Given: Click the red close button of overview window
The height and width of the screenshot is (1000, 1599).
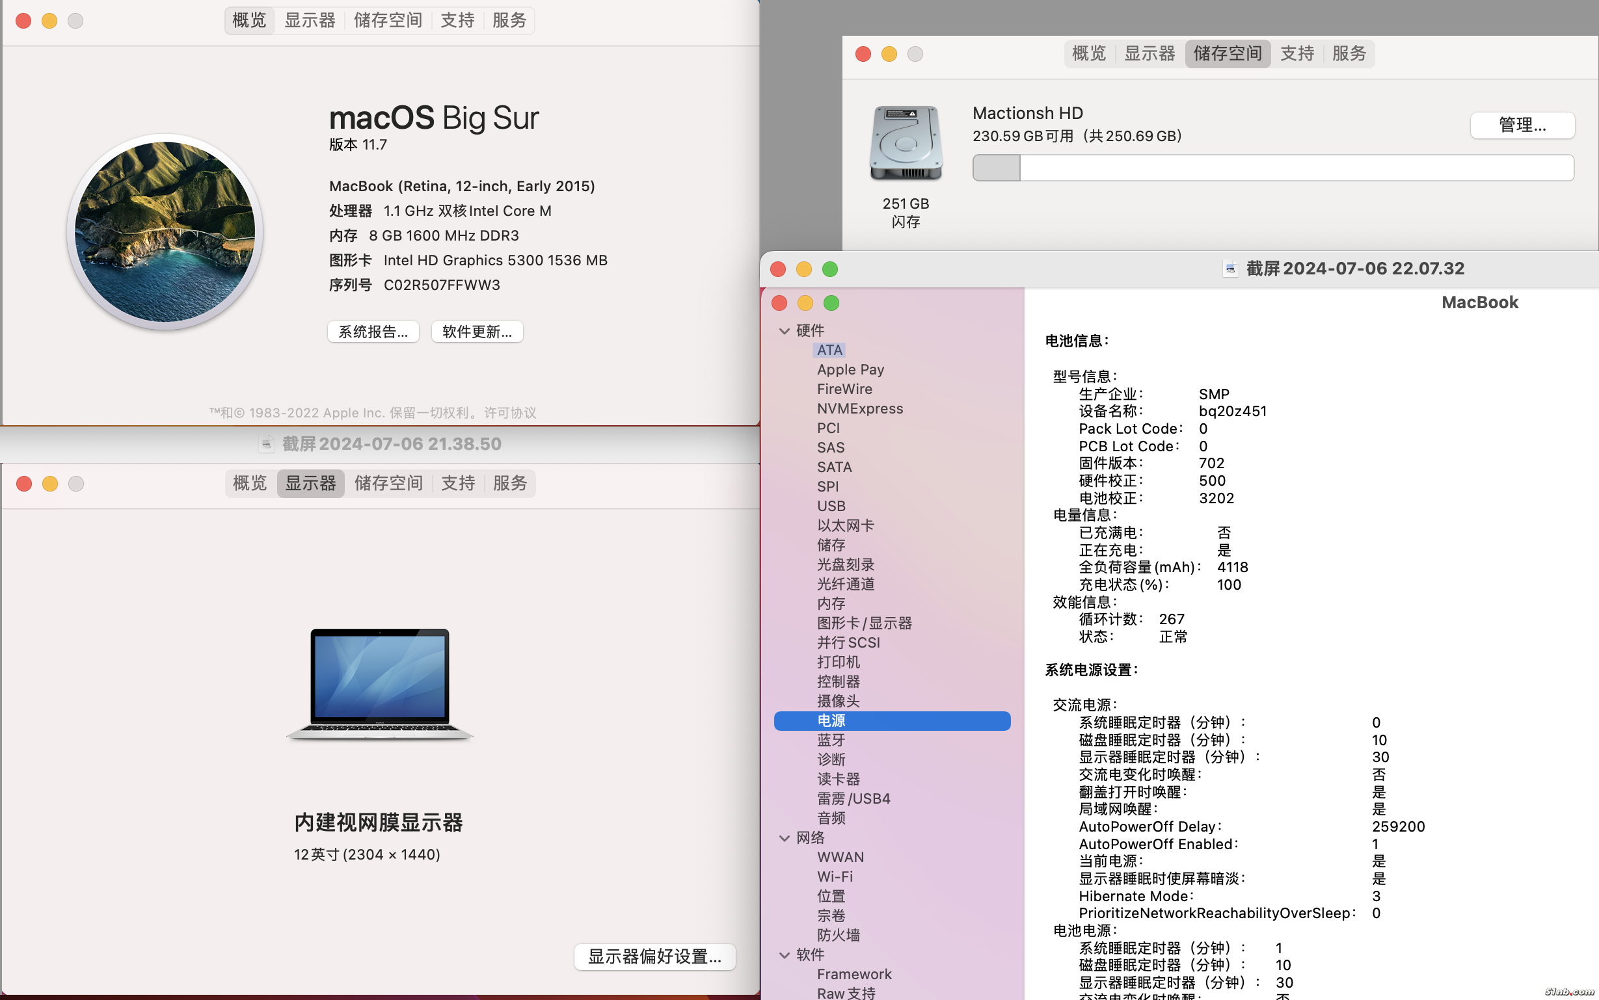Looking at the screenshot, I should [x=24, y=21].
